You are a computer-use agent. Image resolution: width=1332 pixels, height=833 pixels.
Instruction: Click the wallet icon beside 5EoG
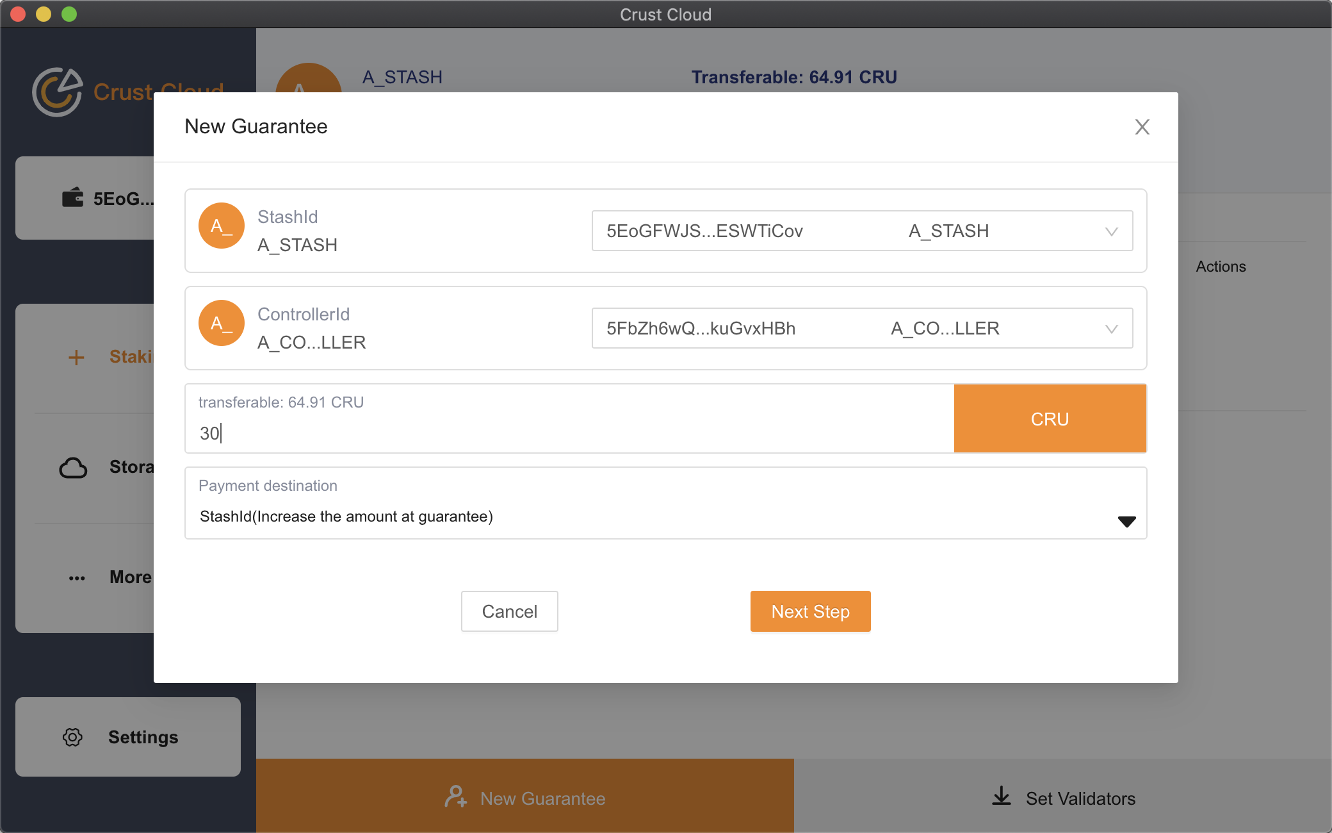coord(72,198)
